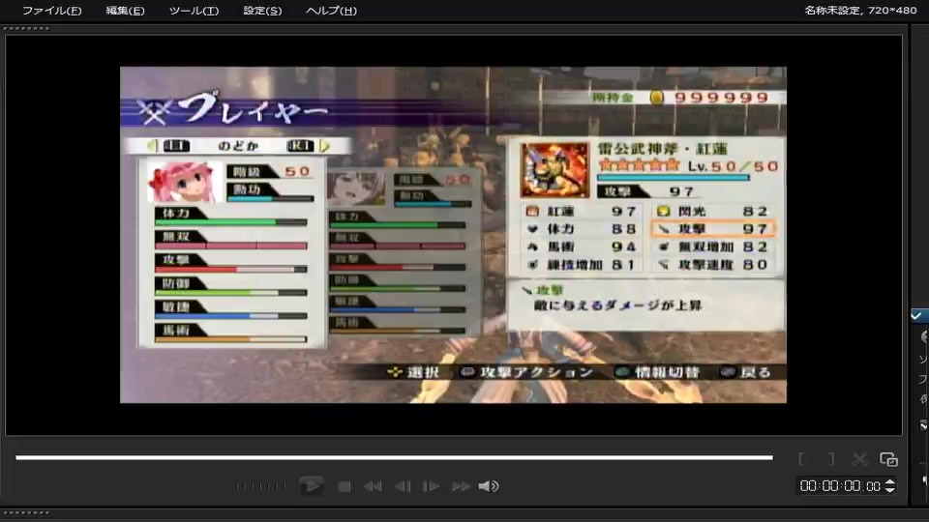Click the 無双増加 82 stat row

(x=713, y=246)
